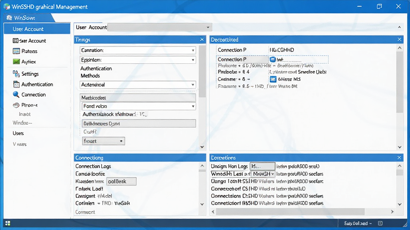Click the taskbar tray square icon
The image size is (410, 230).
coord(380,223)
